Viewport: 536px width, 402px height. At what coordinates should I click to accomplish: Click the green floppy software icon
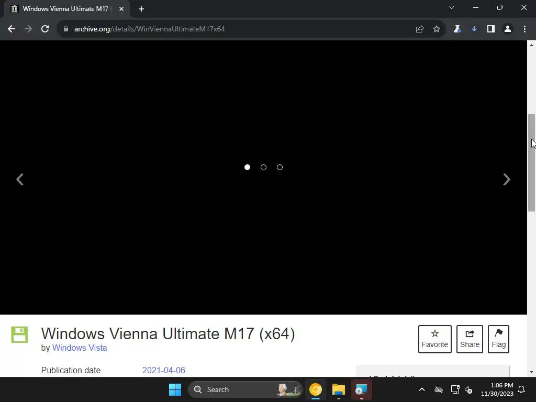coord(19,334)
